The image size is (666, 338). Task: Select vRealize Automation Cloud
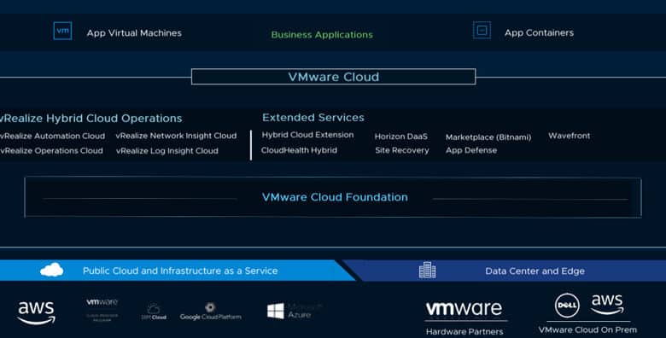click(52, 136)
